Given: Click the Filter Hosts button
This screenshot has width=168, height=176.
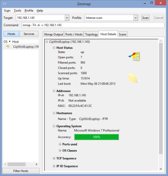Looking at the screenshot, I should (x=21, y=171).
